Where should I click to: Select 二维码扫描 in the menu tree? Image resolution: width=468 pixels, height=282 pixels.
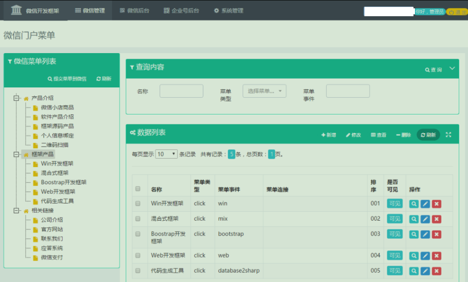point(55,145)
